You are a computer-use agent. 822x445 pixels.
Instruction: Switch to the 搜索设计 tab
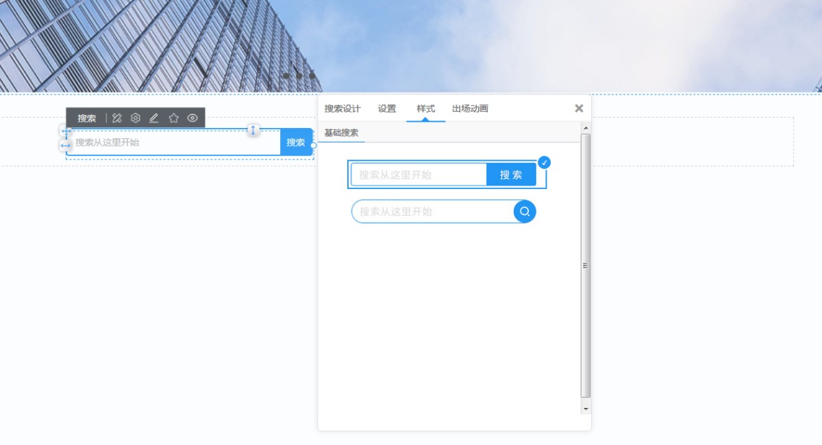[x=342, y=109]
